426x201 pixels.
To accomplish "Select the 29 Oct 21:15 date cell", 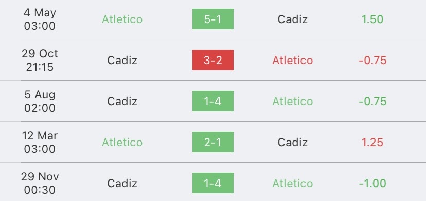I will pos(40,60).
